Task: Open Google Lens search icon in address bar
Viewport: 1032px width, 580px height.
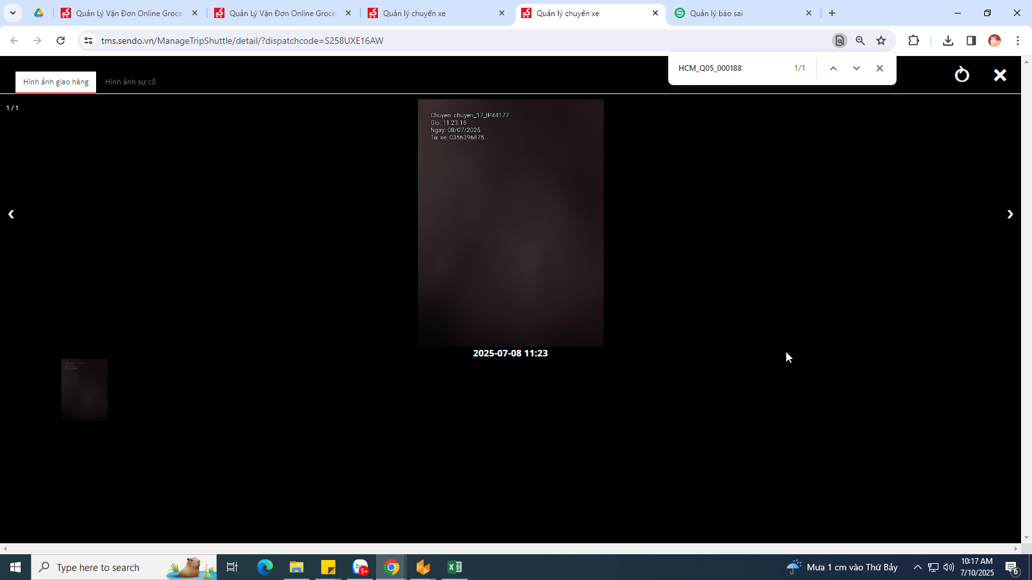Action: coord(840,41)
